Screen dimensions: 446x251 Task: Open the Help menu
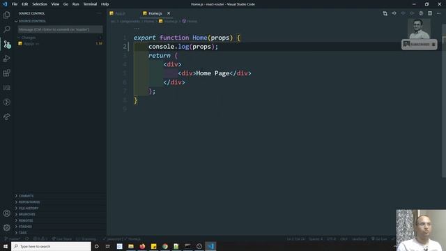click(105, 4)
